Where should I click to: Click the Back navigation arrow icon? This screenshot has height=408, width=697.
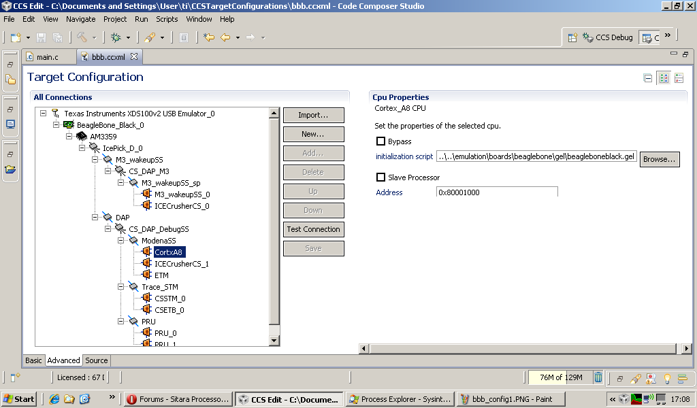pos(225,37)
